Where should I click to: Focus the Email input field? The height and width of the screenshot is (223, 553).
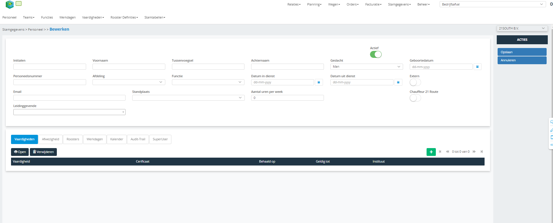[69, 98]
